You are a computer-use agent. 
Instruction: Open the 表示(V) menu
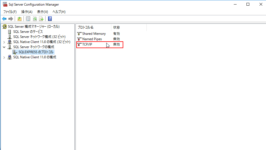pos(42,12)
